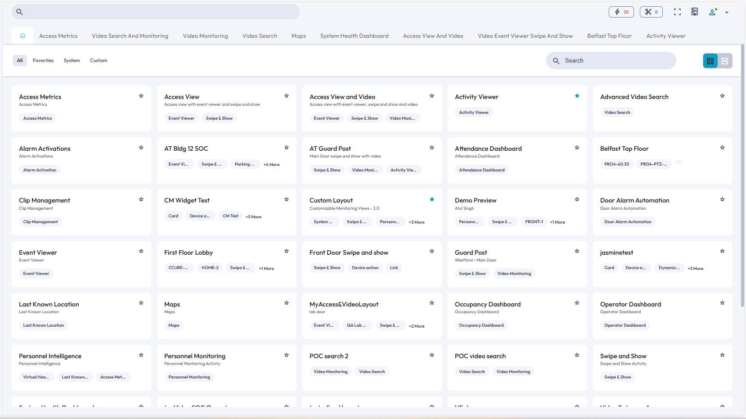Switch to the Video Monitoring tab
746x419 pixels.
[205, 36]
